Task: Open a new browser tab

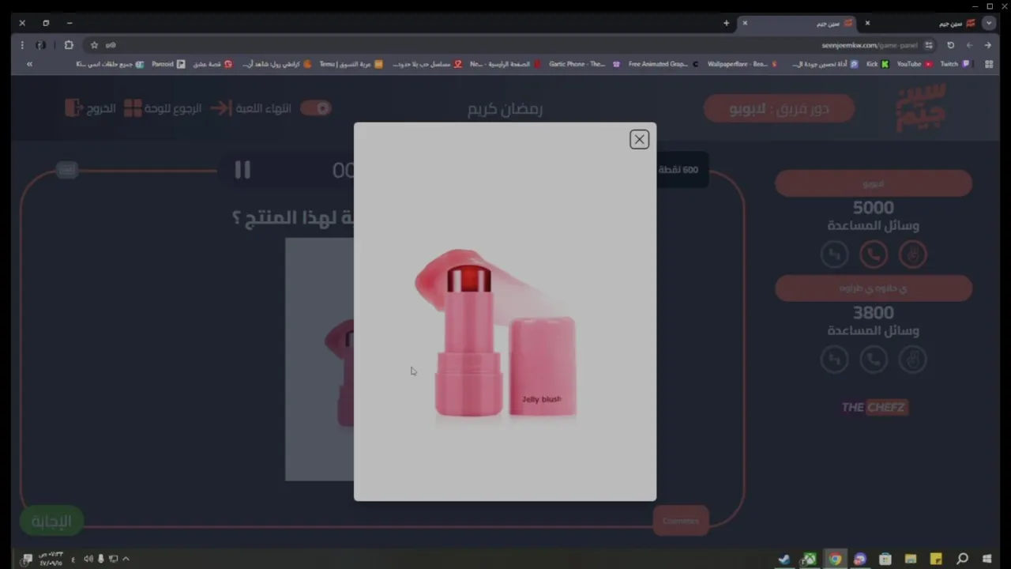Action: pyautogui.click(x=726, y=23)
